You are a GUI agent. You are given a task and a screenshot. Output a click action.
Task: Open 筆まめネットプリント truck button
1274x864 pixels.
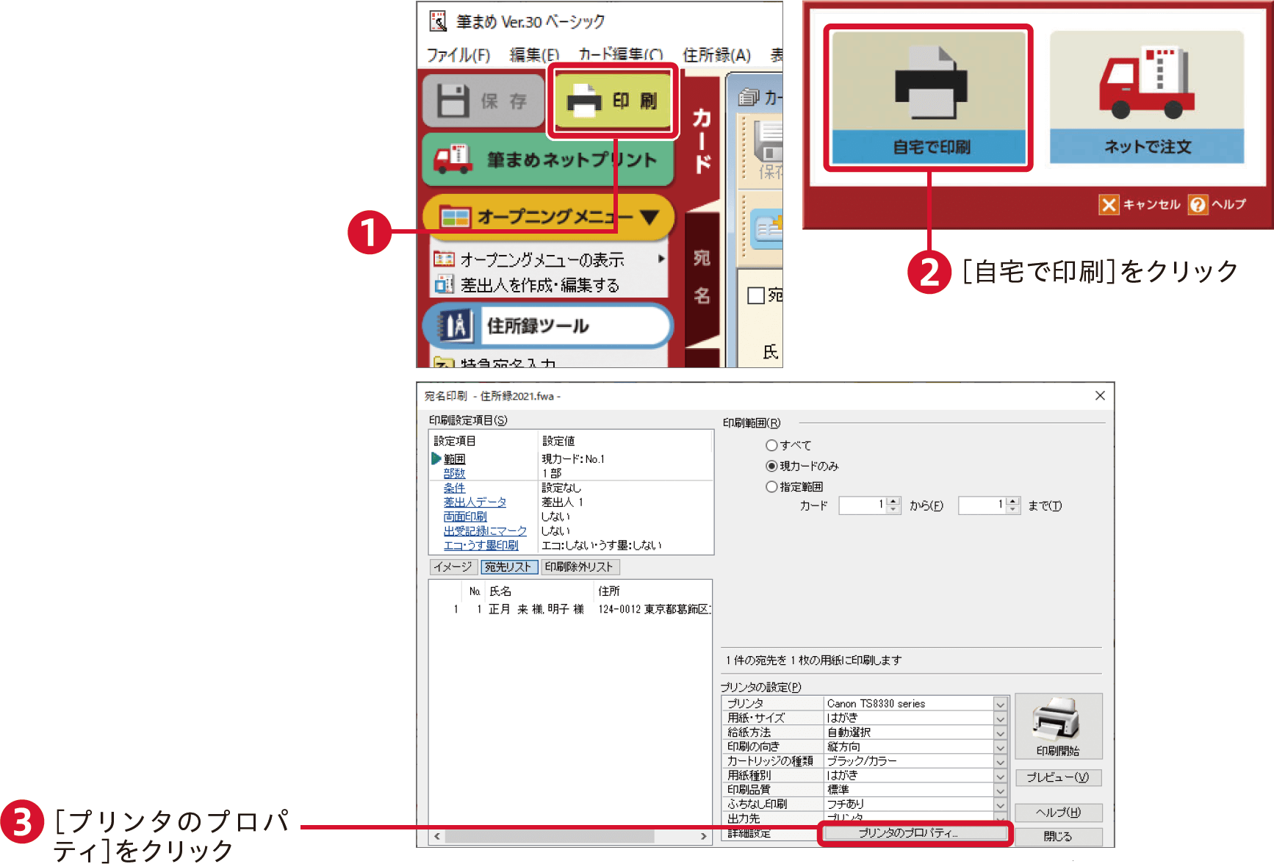tap(547, 159)
